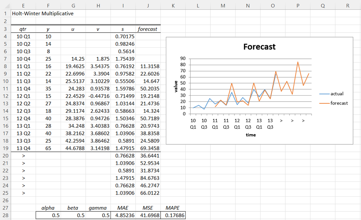
Task: Select MAPE value 0.17686
Action: pyautogui.click(x=173, y=216)
